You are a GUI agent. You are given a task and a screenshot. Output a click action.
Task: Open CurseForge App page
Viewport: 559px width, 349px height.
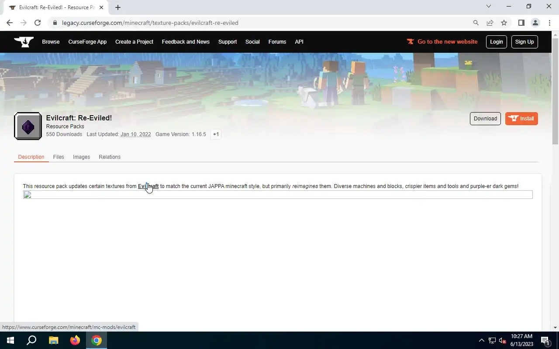click(x=87, y=42)
